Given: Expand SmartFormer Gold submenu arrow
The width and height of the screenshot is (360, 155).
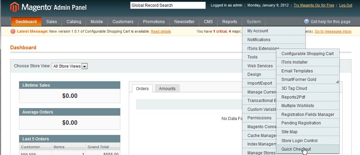Looking at the screenshot, I should click(337, 82).
